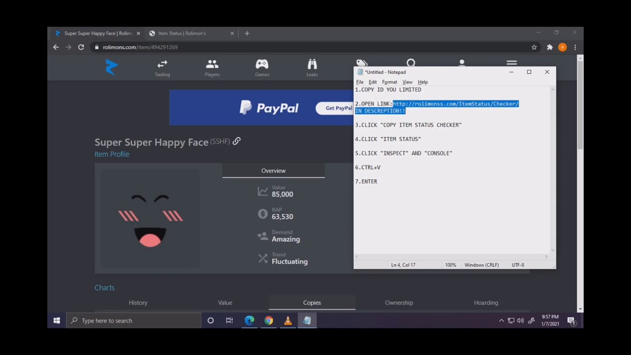The width and height of the screenshot is (631, 355).
Task: Switch to Item Status Rolimon's tab
Action: click(x=192, y=33)
